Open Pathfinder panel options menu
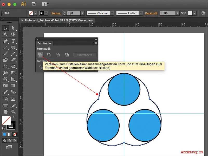 point(95,43)
